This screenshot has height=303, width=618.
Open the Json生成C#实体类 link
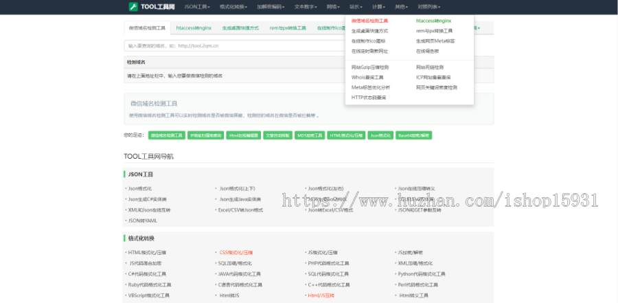tap(148, 199)
